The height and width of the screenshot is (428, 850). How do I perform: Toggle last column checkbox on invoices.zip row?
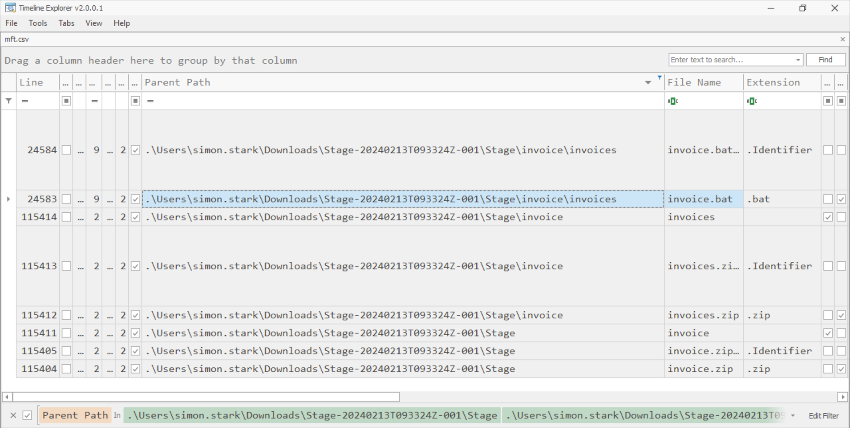coord(841,315)
